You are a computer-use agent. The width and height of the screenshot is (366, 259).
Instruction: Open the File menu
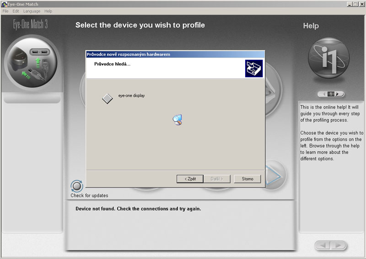click(x=5, y=11)
